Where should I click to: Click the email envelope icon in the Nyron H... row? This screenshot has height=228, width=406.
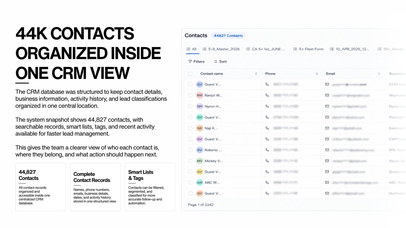tap(327, 106)
